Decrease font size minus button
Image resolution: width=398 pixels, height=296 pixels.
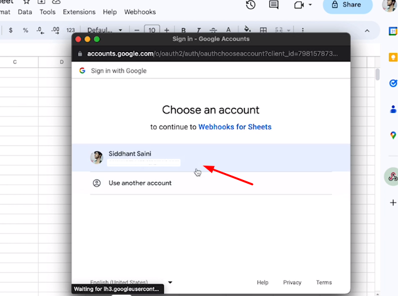[137, 31]
